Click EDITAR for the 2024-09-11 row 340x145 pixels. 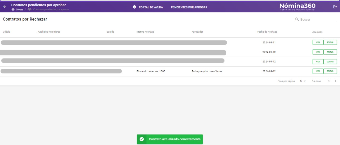coord(330,42)
